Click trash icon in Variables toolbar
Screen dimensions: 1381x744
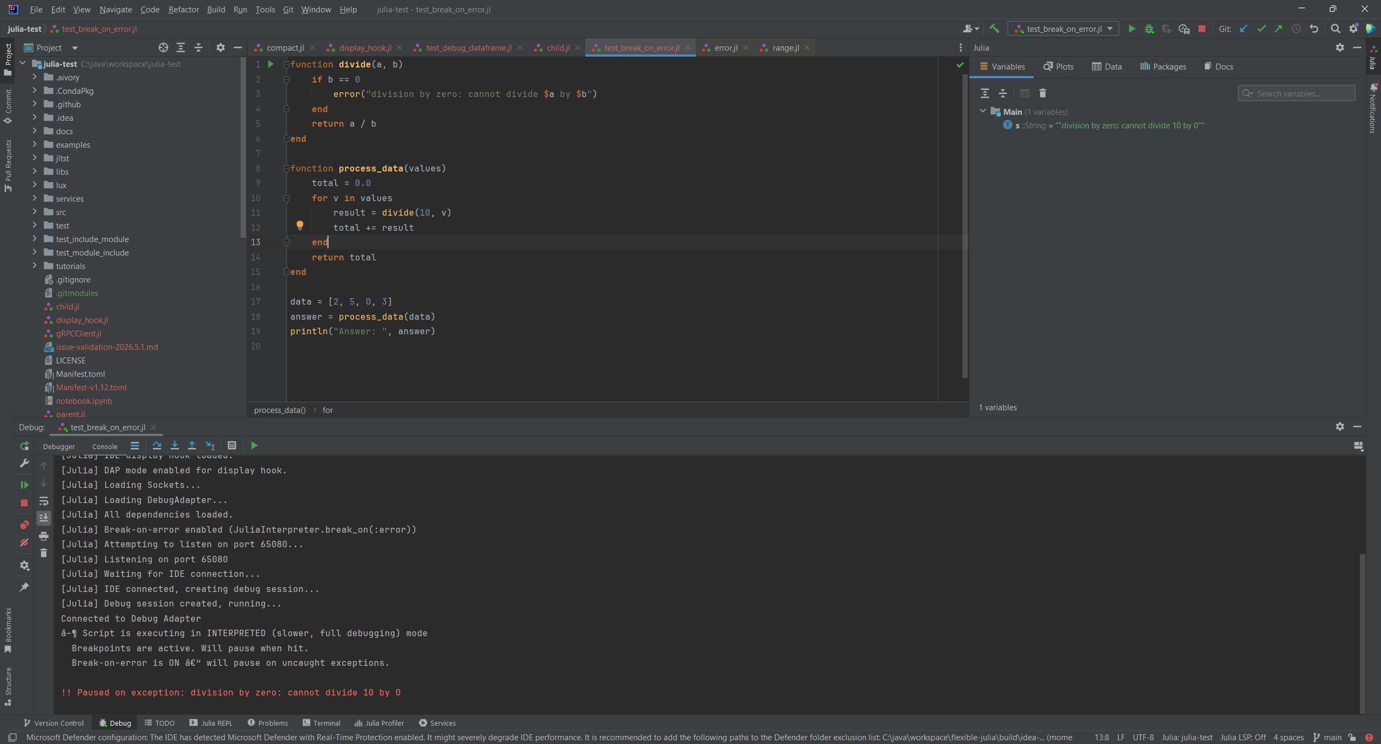pyautogui.click(x=1043, y=93)
